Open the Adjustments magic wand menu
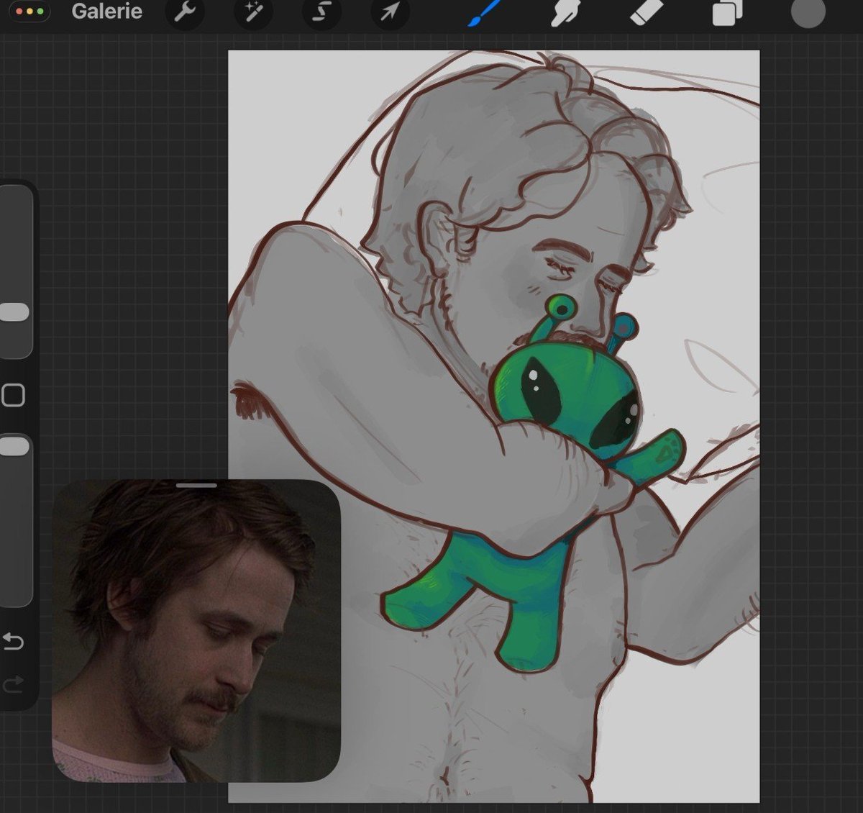863x813 pixels. [253, 13]
